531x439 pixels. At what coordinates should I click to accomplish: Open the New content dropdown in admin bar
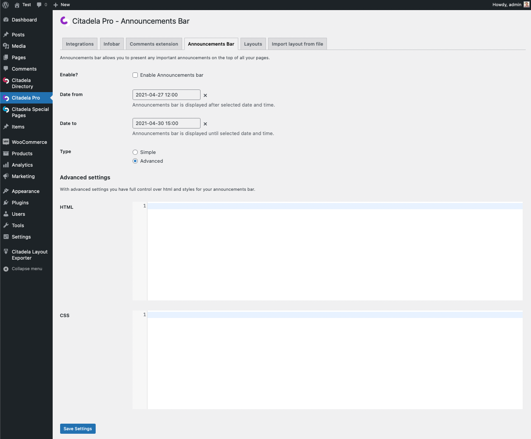pyautogui.click(x=61, y=5)
